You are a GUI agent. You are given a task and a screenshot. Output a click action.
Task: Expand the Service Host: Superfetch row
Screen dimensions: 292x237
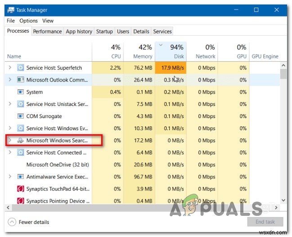point(10,68)
